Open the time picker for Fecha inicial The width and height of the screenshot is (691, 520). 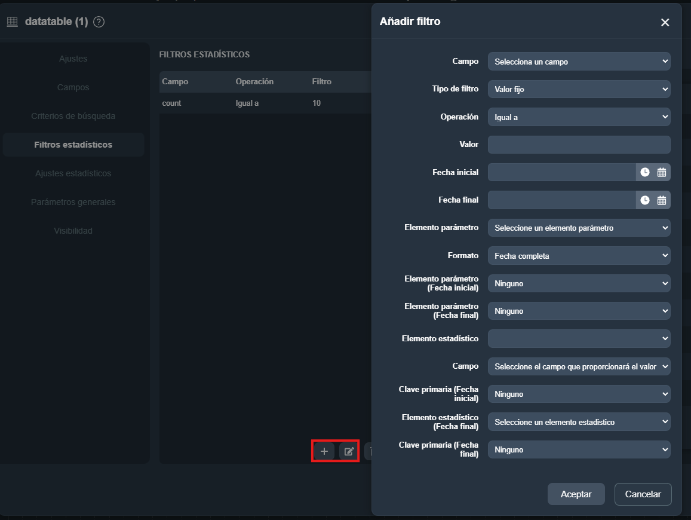point(644,172)
